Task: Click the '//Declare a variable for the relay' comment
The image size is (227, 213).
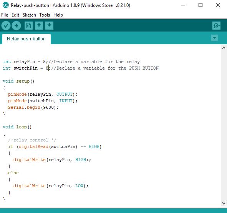Action: pyautogui.click(x=94, y=62)
